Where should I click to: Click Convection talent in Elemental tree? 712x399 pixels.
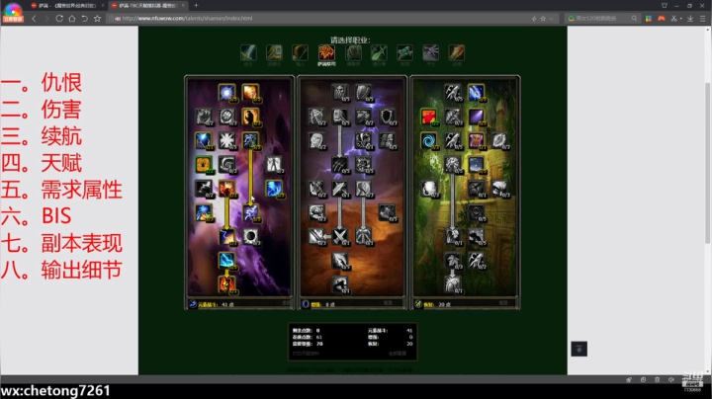tap(226, 93)
